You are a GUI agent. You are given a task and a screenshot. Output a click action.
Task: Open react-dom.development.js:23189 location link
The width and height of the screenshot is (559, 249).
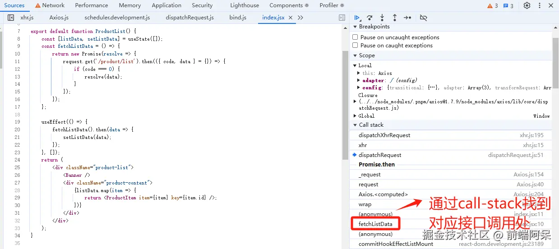pyautogui.click(x=501, y=244)
